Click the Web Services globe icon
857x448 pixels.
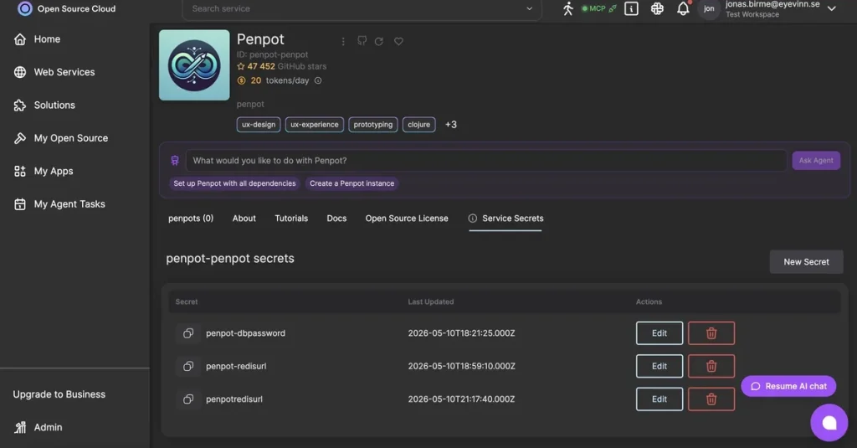(20, 72)
